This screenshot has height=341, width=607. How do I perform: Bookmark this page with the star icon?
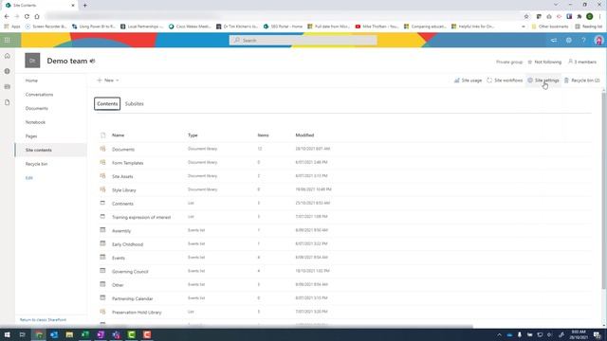[526, 16]
